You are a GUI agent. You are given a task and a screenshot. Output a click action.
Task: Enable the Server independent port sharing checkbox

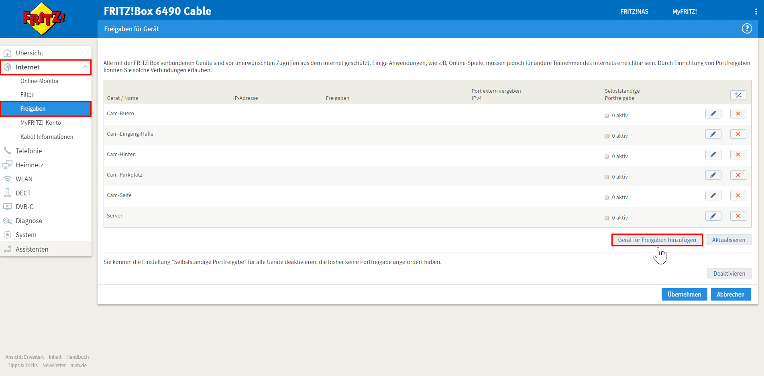pyautogui.click(x=607, y=218)
